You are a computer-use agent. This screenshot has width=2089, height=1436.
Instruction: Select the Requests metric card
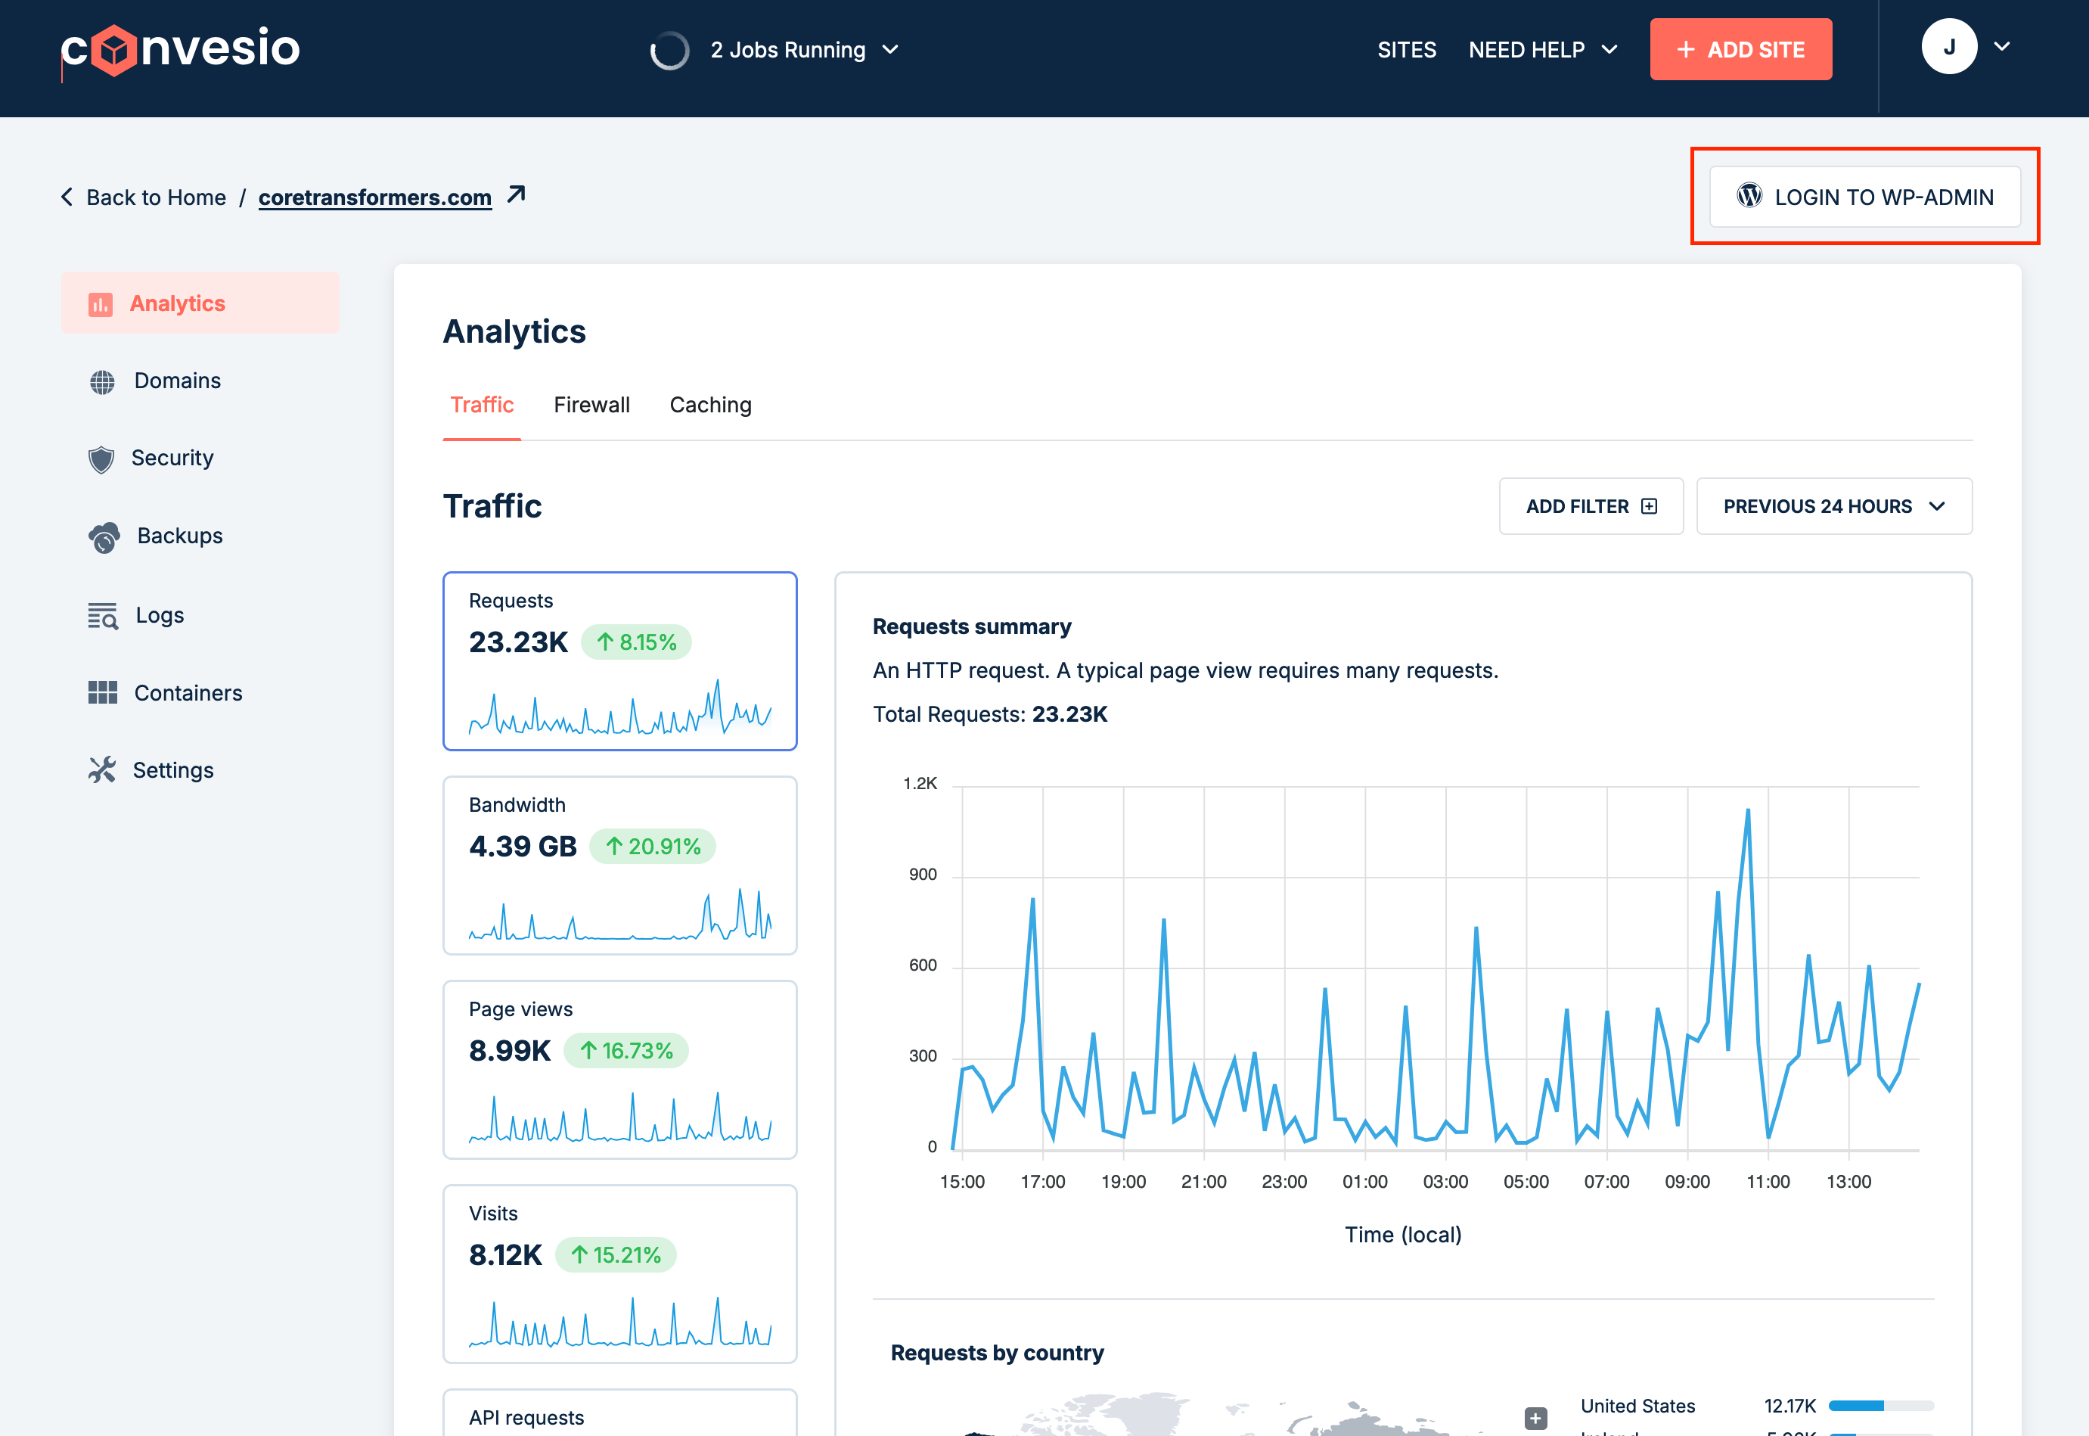[x=619, y=661]
